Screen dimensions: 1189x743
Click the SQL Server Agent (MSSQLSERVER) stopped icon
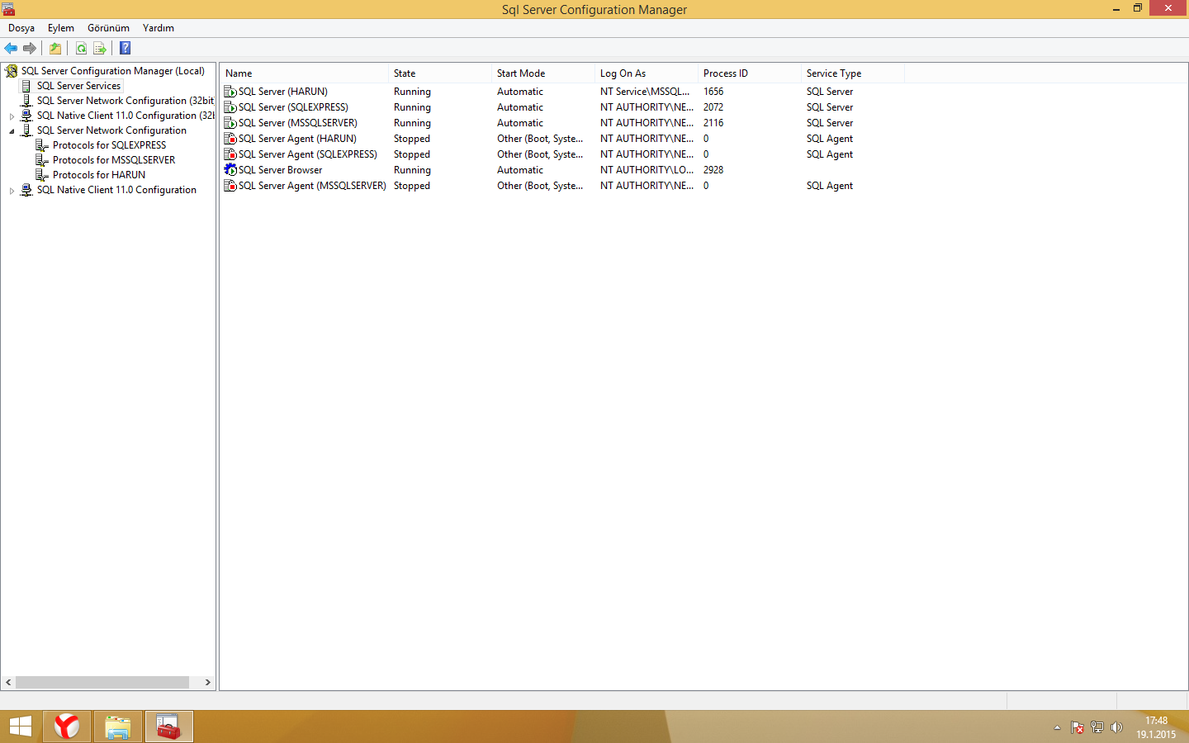coord(230,186)
